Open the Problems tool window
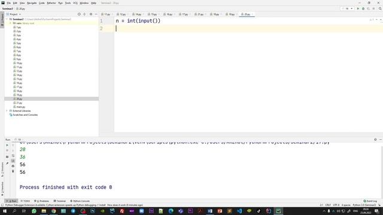The width and height of the screenshot is (383, 215). click(x=42, y=201)
